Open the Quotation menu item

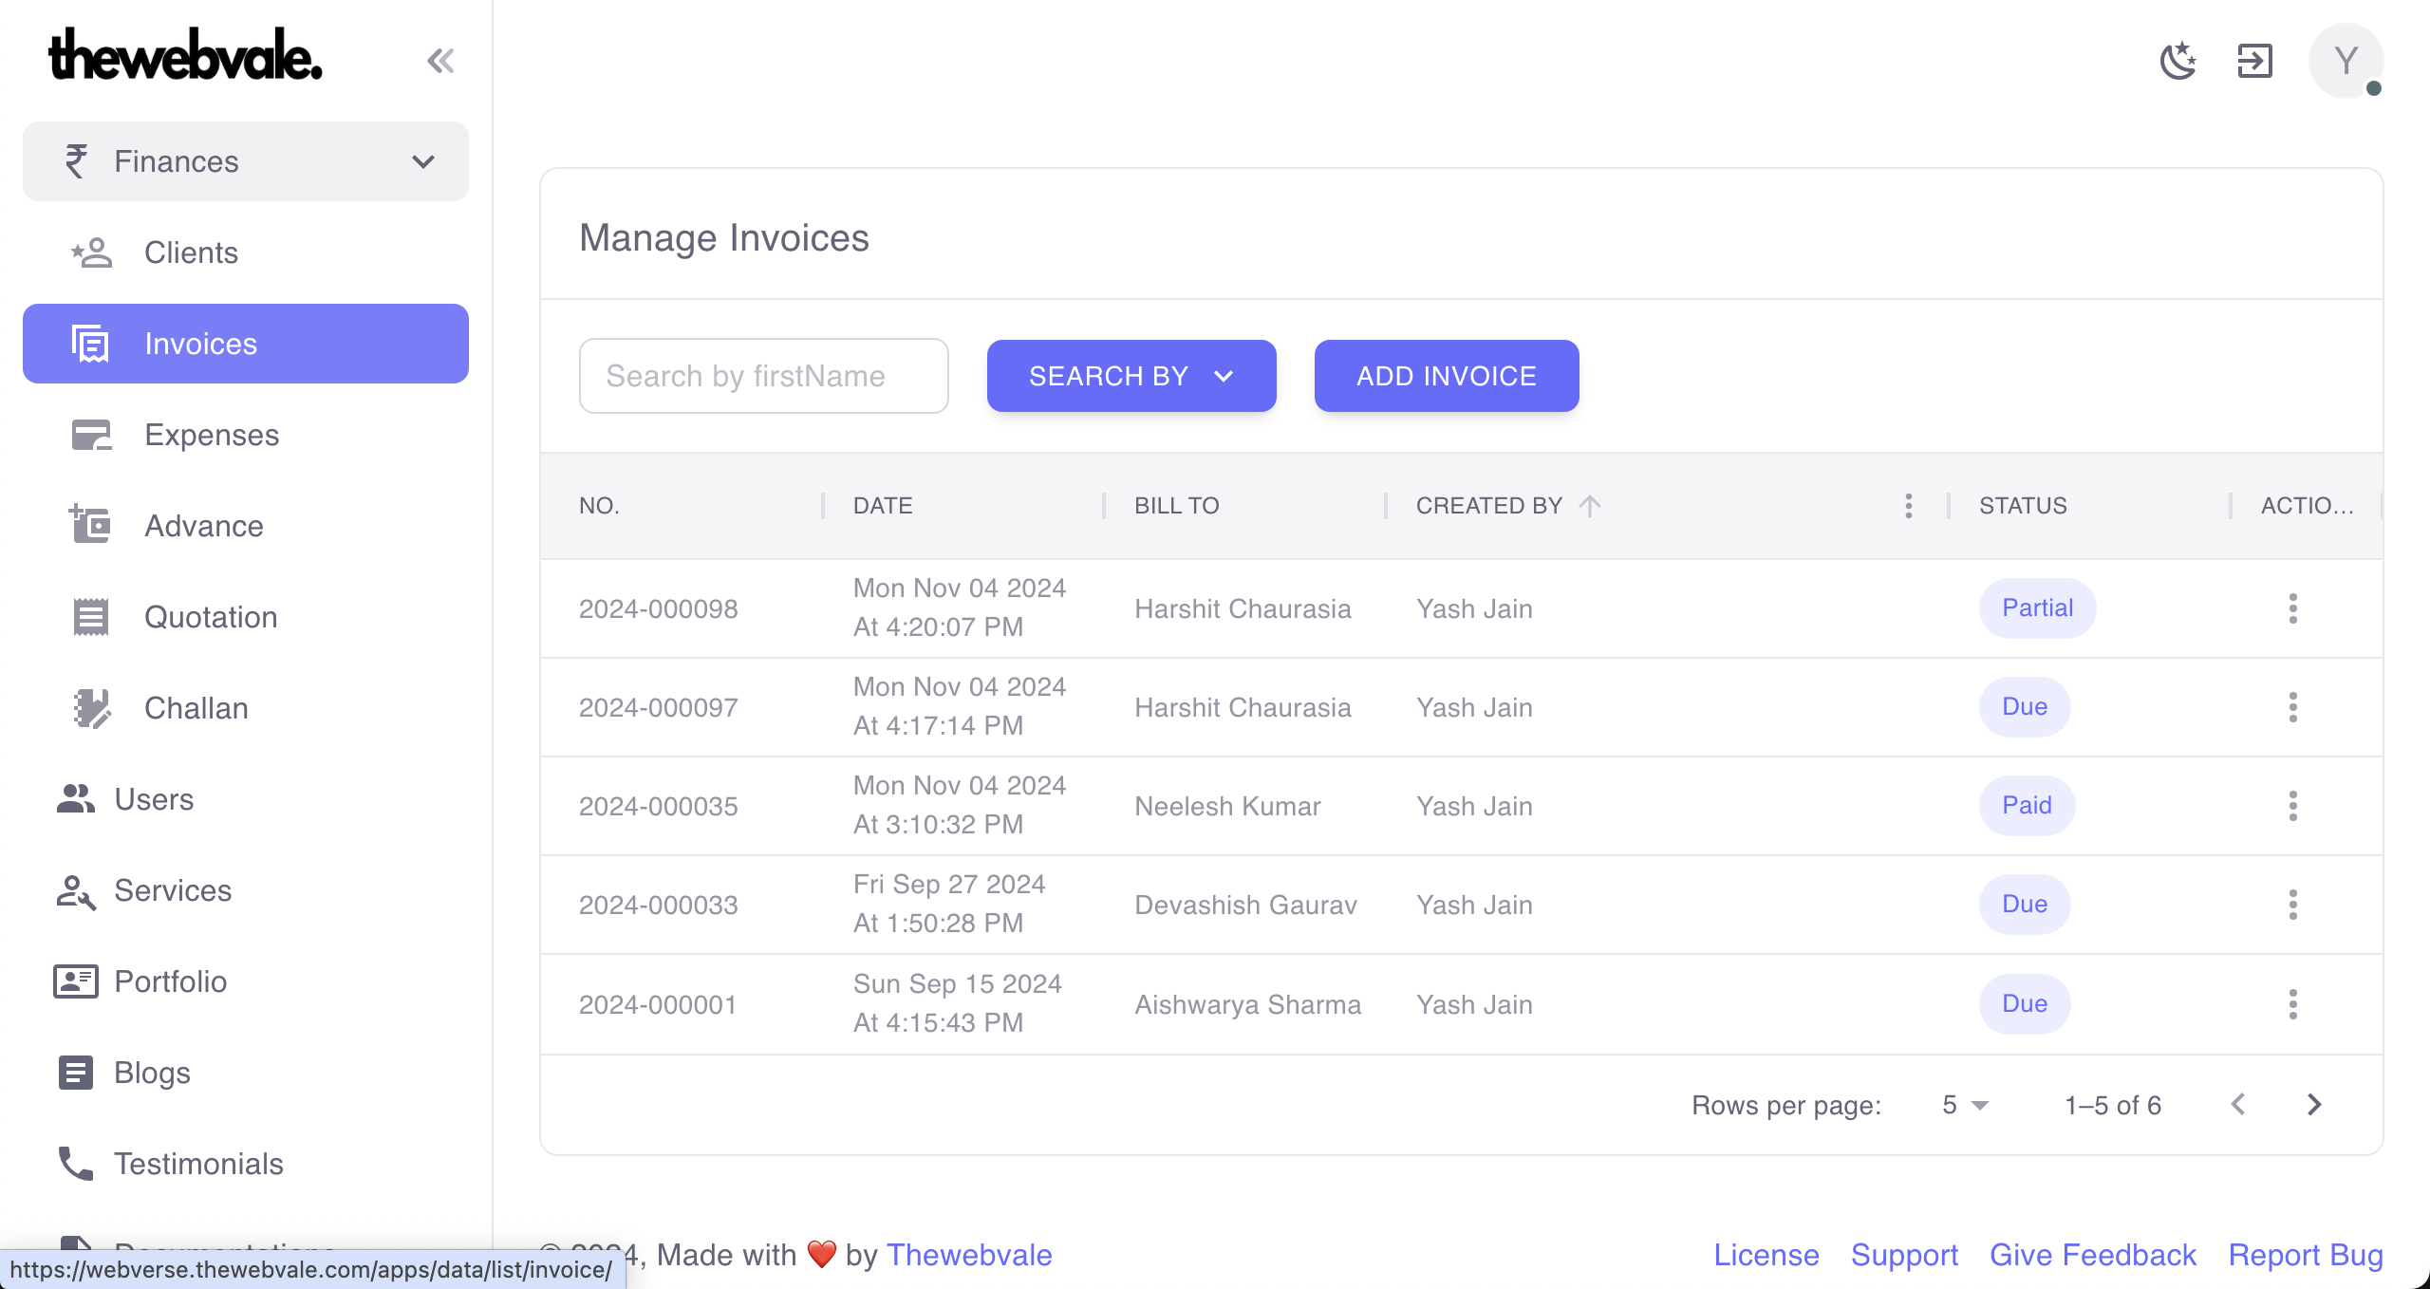pos(210,617)
